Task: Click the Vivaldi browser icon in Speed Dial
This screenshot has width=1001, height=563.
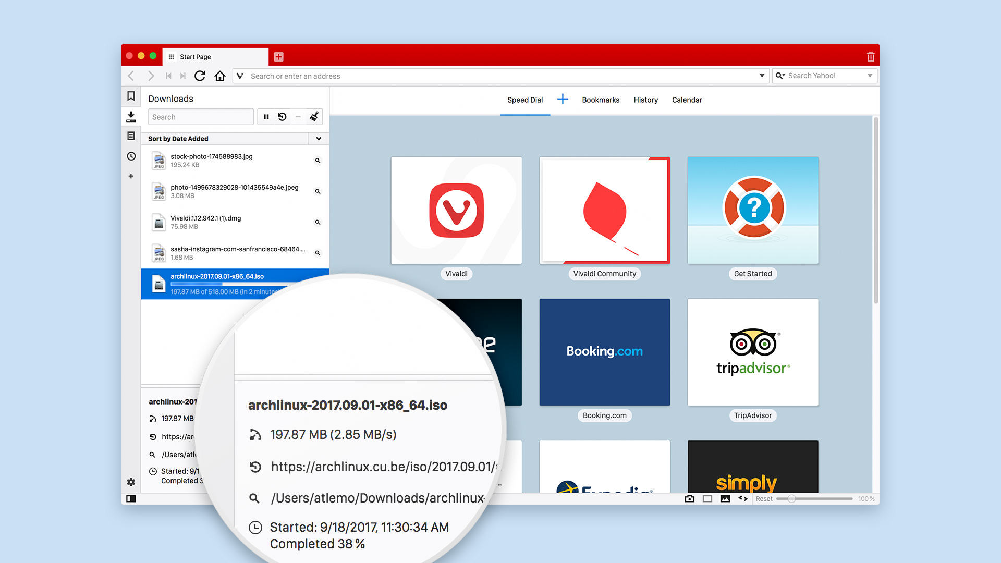Action: tap(456, 211)
